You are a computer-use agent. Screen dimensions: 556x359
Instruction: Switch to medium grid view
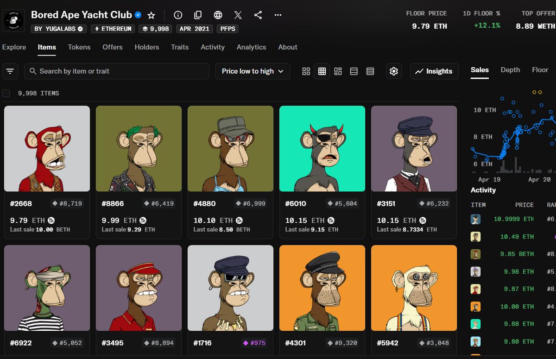click(x=322, y=71)
